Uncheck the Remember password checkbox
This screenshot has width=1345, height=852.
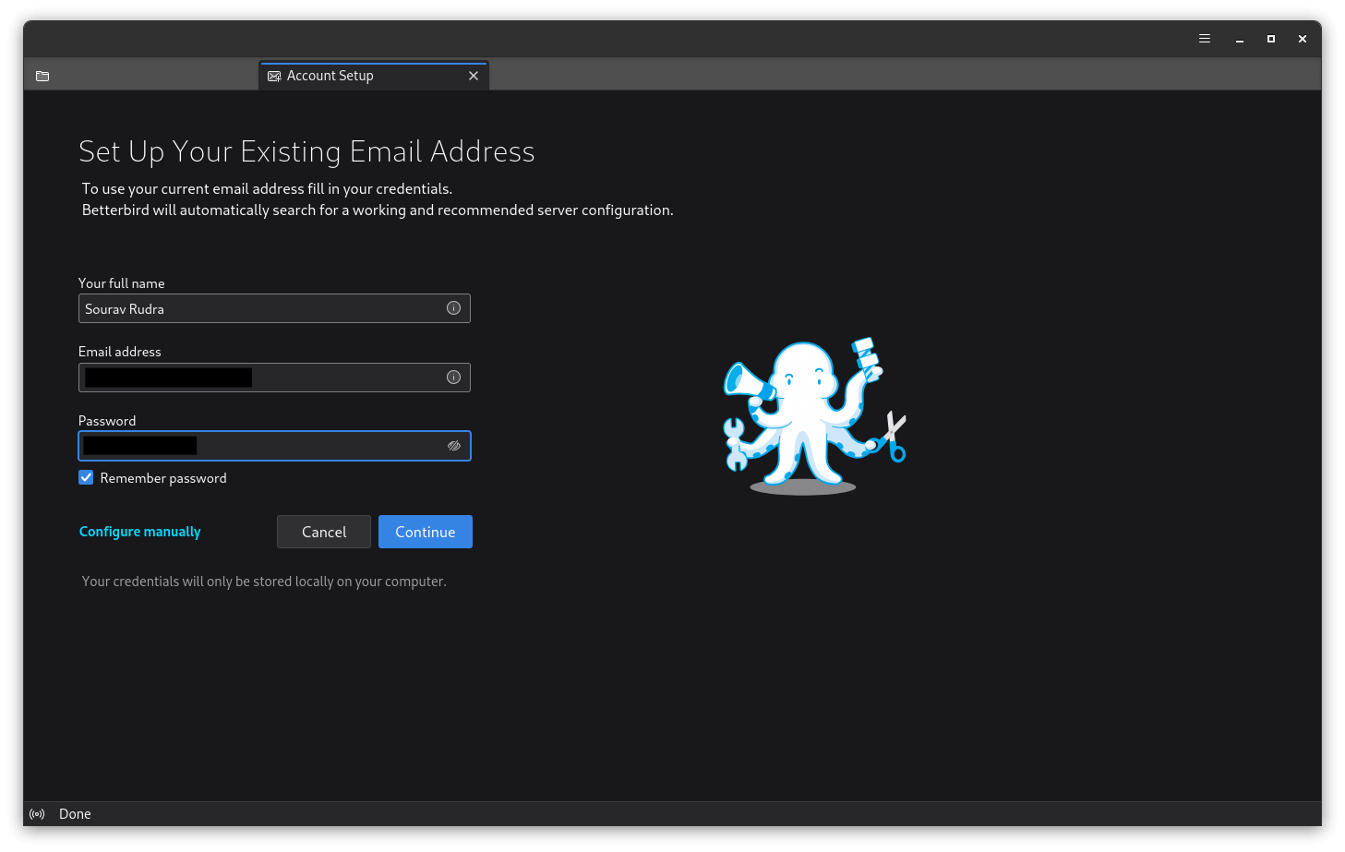[86, 477]
